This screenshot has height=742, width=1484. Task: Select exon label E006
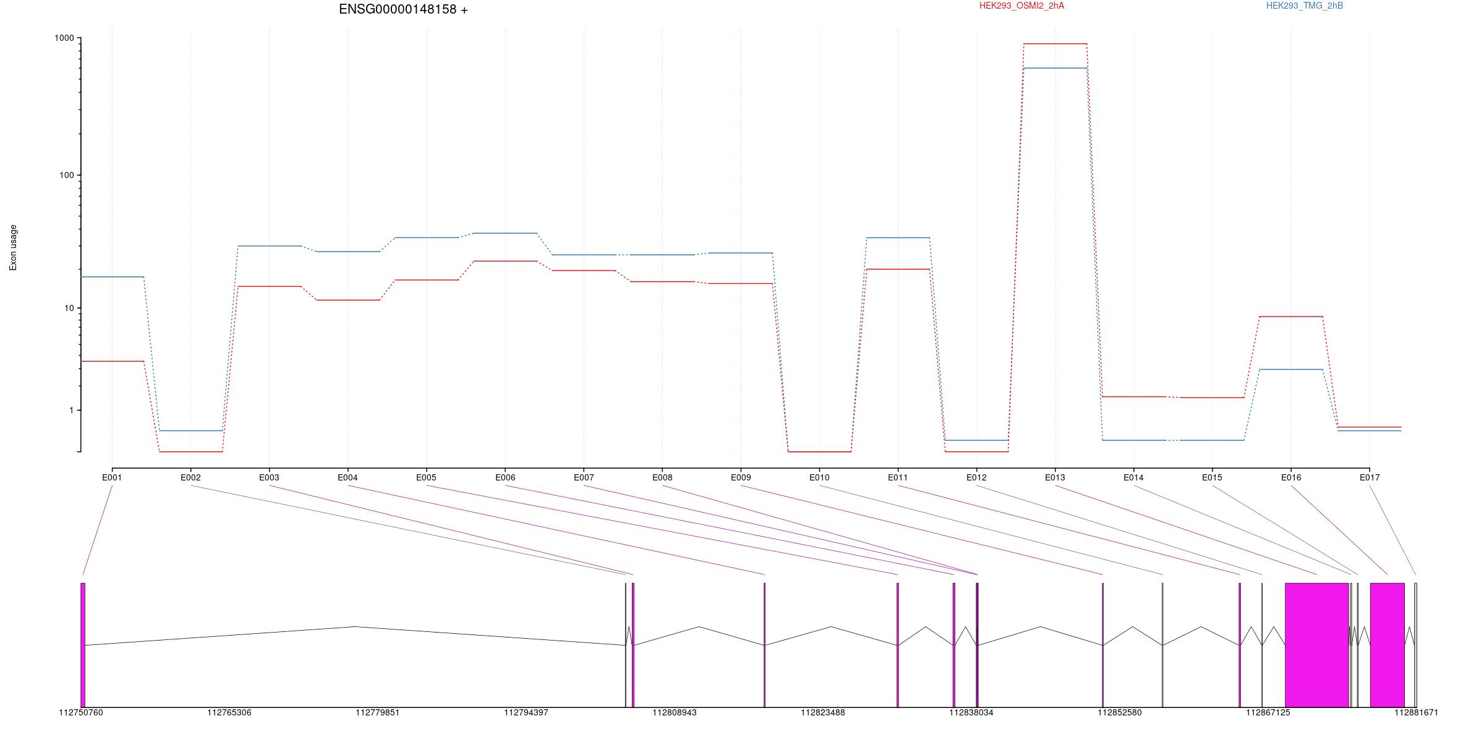pos(505,477)
